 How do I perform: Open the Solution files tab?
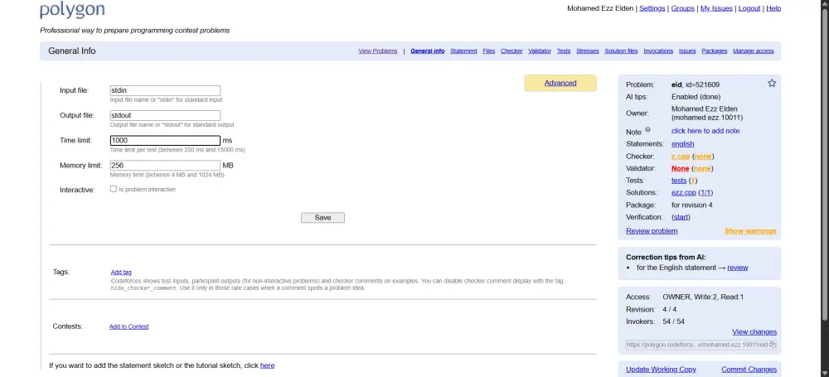[621, 51]
